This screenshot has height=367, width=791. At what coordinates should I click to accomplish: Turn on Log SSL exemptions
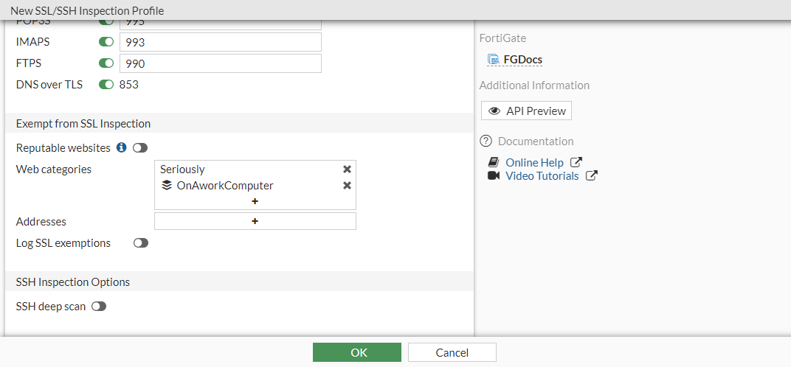[x=140, y=243]
